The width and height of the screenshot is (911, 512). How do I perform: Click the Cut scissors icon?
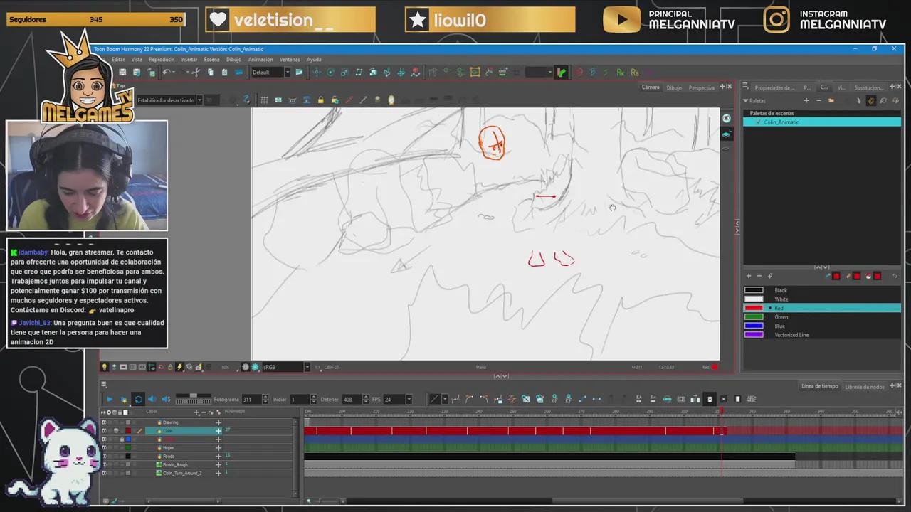click(196, 73)
